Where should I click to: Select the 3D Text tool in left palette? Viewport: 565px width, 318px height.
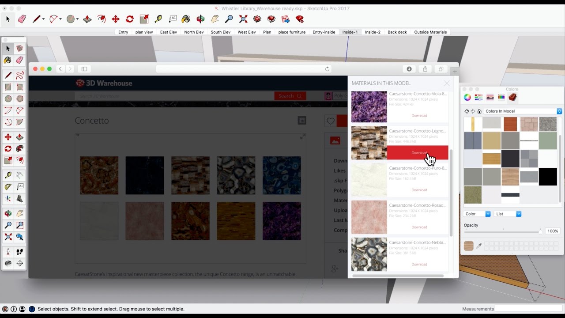[19, 199]
